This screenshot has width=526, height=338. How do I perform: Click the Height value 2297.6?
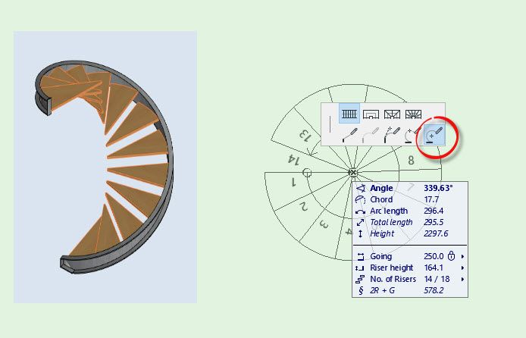(436, 233)
